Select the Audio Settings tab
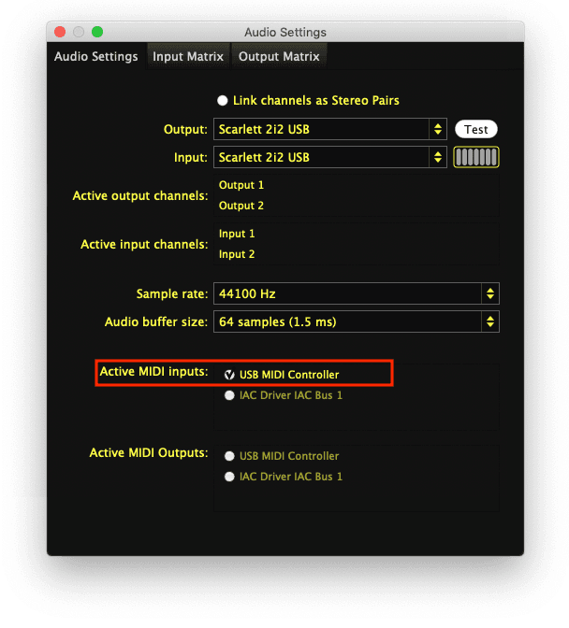Image resolution: width=569 pixels, height=628 pixels. tap(95, 56)
